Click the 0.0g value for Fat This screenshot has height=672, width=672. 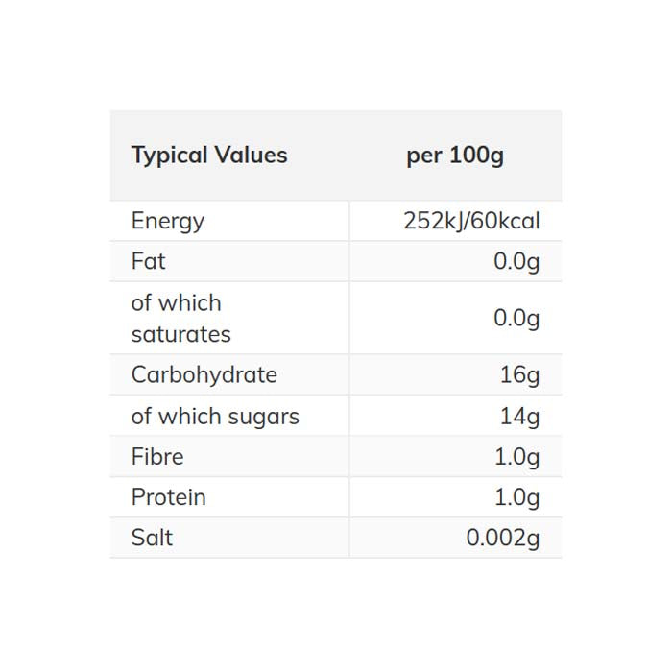coord(516,261)
